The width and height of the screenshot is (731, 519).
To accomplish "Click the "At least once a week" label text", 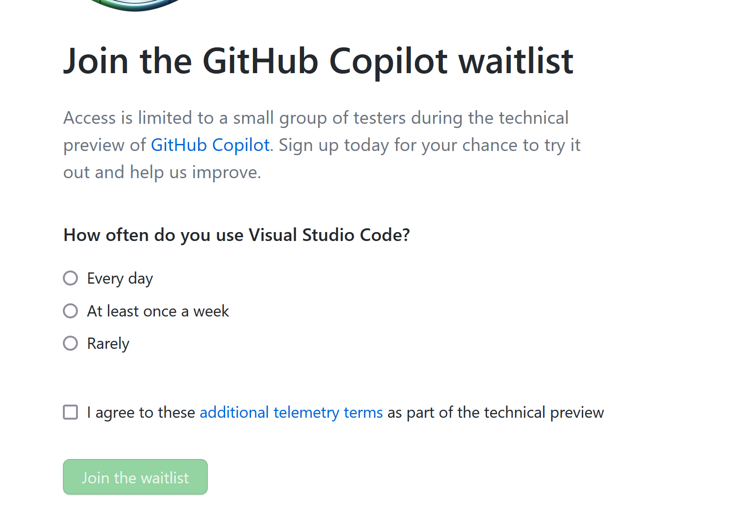I will (158, 311).
